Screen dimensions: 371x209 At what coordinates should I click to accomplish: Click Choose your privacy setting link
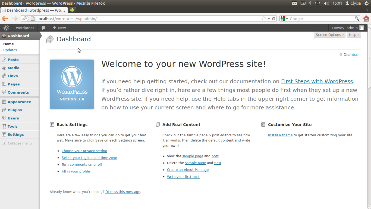click(x=84, y=151)
